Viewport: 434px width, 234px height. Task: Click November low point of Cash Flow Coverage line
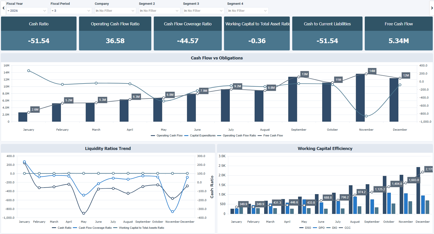tap(172, 212)
